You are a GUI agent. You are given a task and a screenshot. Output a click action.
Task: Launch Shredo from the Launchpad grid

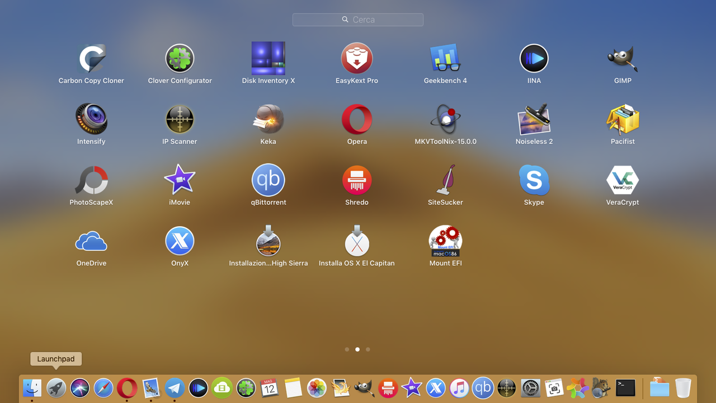[357, 180]
